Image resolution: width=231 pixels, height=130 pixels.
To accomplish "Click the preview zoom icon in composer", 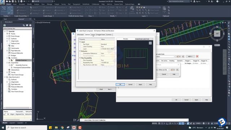I will pyautogui.click(x=150, y=43).
